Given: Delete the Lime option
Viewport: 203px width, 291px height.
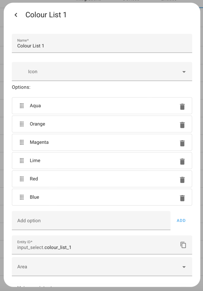Looking at the screenshot, I should (182, 161).
